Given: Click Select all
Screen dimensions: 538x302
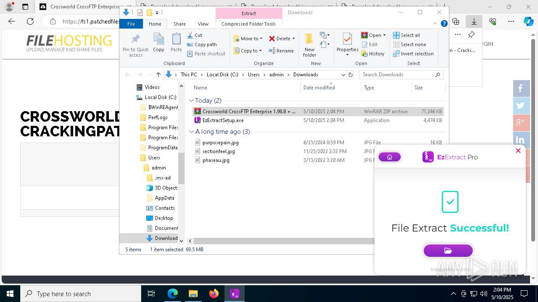Looking at the screenshot, I should pos(406,35).
